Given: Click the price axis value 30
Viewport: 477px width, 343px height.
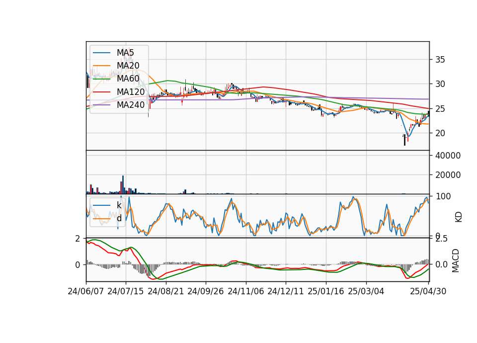Looking at the screenshot, I should (440, 84).
